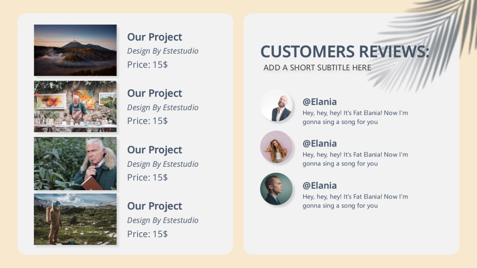Click @Elania username beside the woman avatar

(320, 143)
